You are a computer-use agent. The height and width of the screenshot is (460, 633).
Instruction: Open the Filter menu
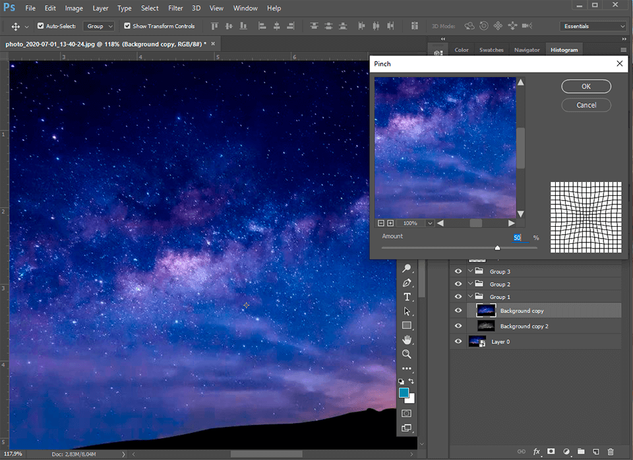pos(175,8)
